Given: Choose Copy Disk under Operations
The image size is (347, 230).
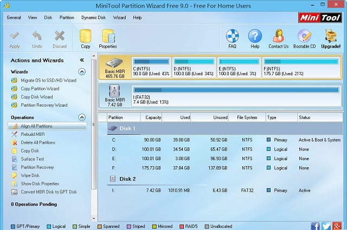Looking at the screenshot, I should tap(30, 150).
